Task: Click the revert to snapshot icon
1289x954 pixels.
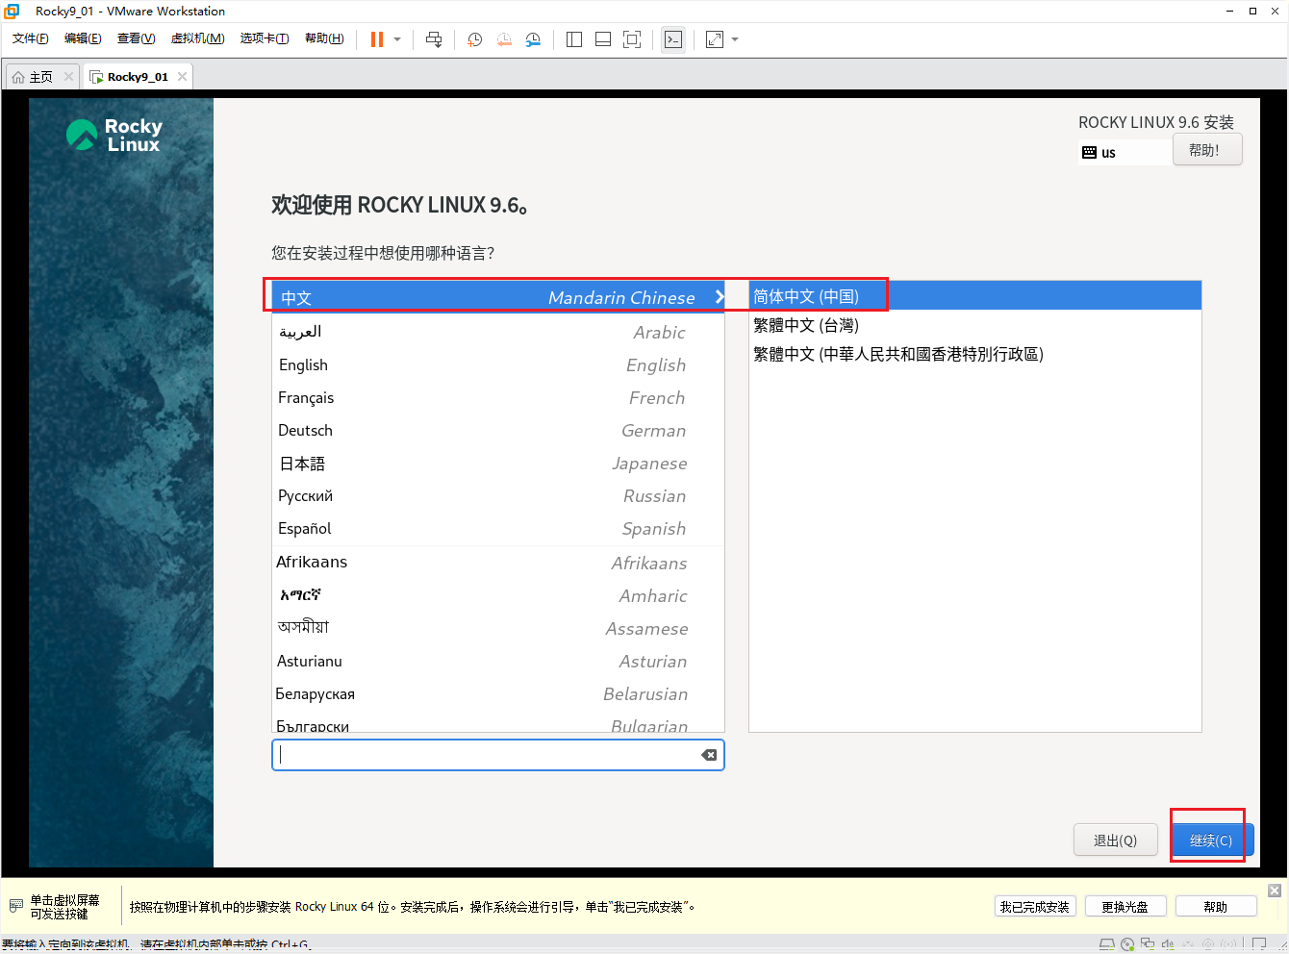Action: coord(504,39)
